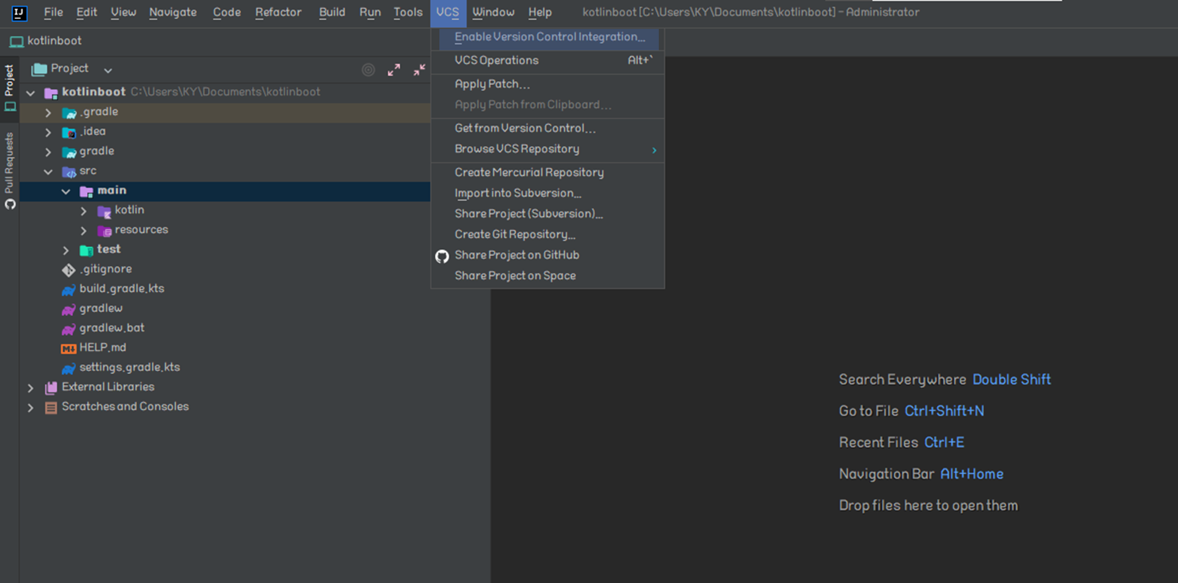This screenshot has width=1178, height=583.
Task: Collapse the src folder chevron
Action: 48,172
